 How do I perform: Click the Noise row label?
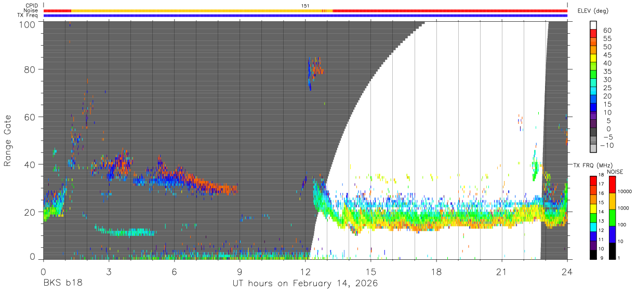[x=31, y=10]
